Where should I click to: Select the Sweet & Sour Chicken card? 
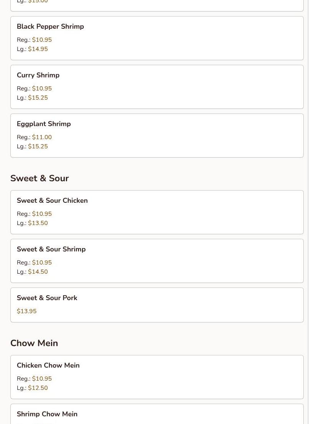pyautogui.click(x=157, y=212)
